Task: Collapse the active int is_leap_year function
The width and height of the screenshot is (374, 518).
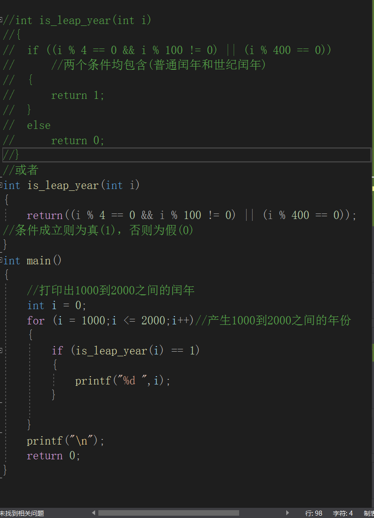Action: click(1, 184)
